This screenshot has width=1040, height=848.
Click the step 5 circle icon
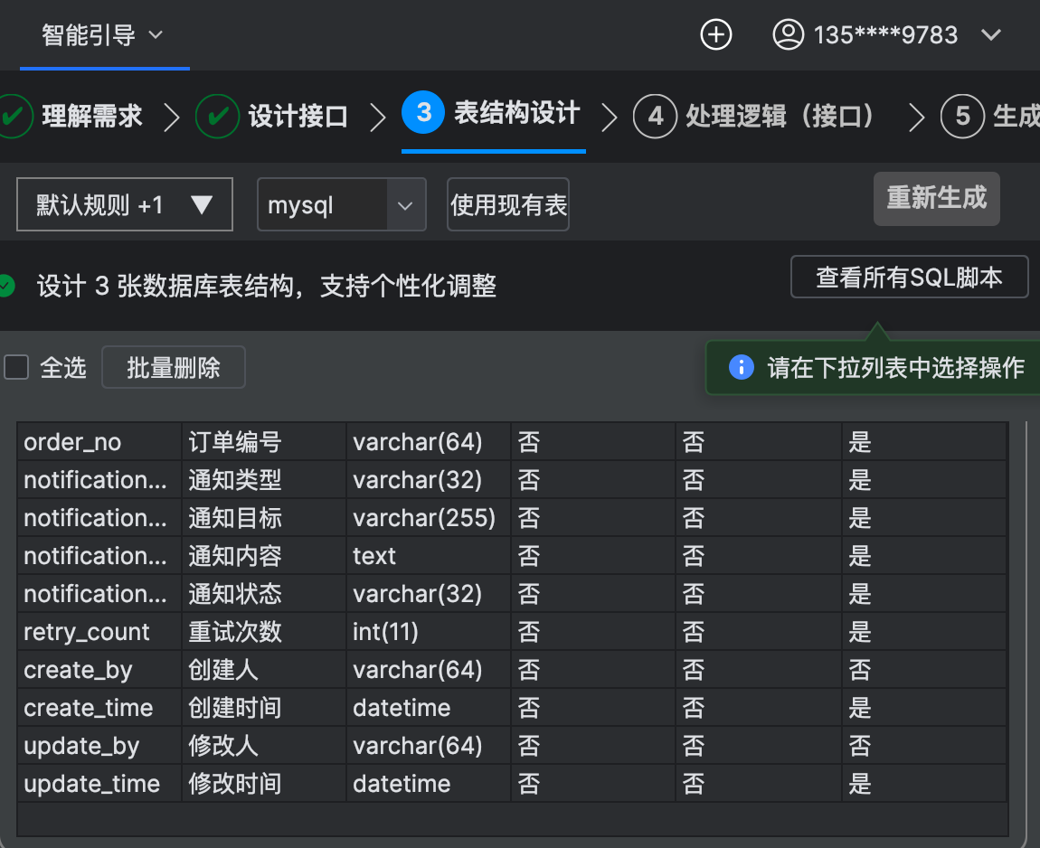tap(961, 116)
